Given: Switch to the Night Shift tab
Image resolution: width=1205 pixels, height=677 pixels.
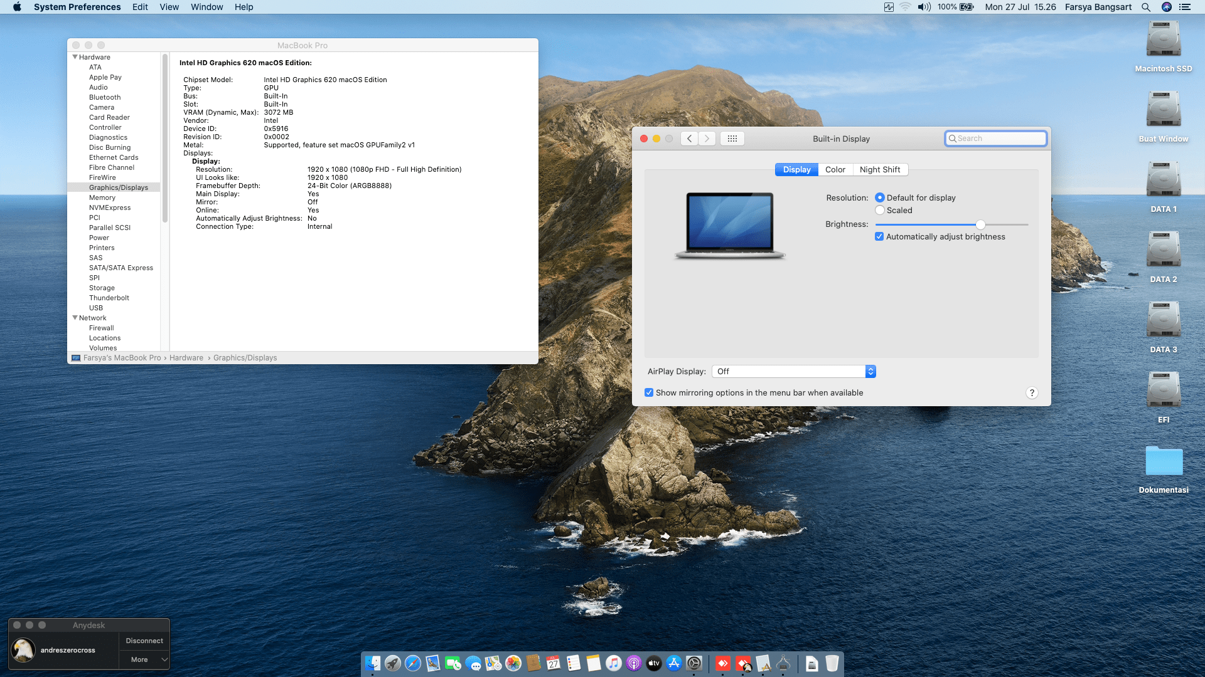Looking at the screenshot, I should coord(879,170).
